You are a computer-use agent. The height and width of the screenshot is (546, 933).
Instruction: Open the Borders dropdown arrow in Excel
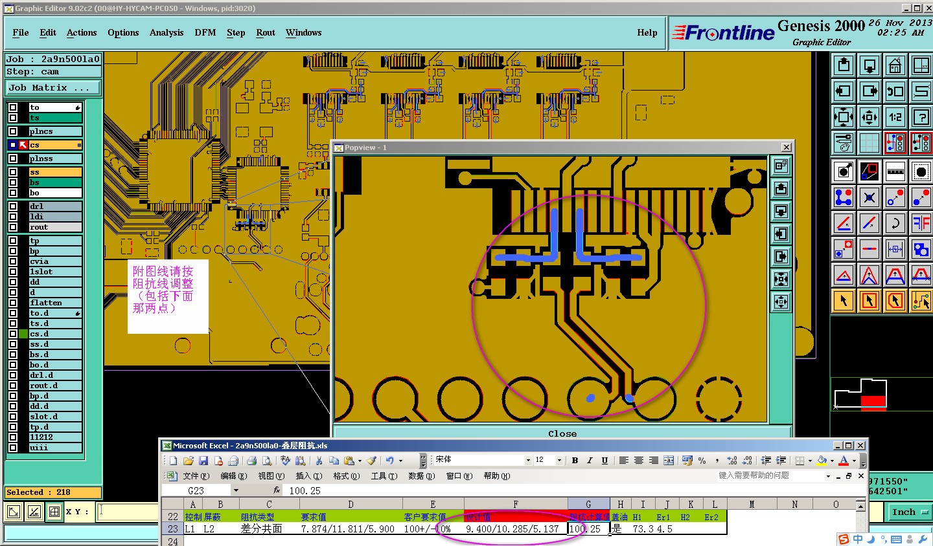click(810, 461)
